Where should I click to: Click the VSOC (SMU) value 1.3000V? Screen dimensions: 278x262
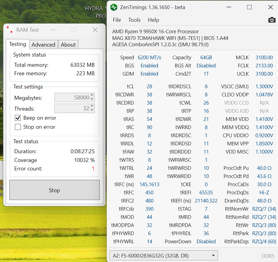point(264,86)
